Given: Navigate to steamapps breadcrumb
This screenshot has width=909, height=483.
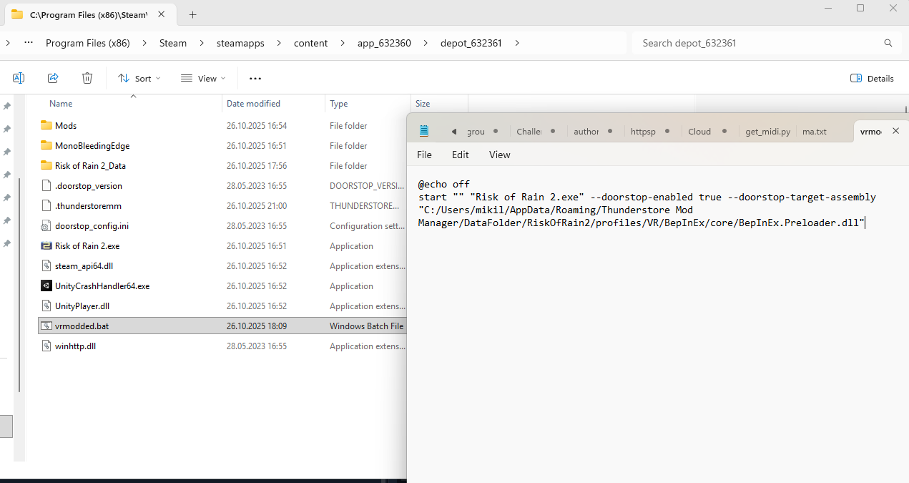Looking at the screenshot, I should 240,43.
